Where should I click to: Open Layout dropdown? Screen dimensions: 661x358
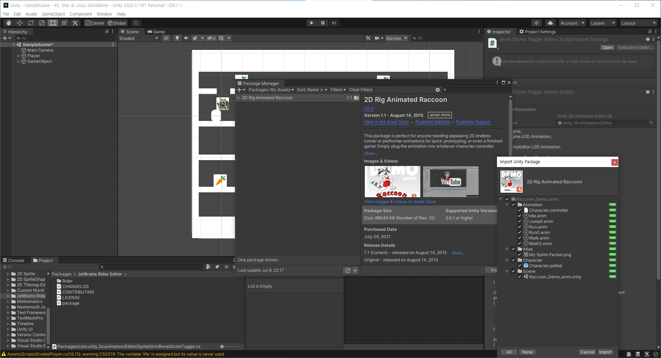click(639, 23)
